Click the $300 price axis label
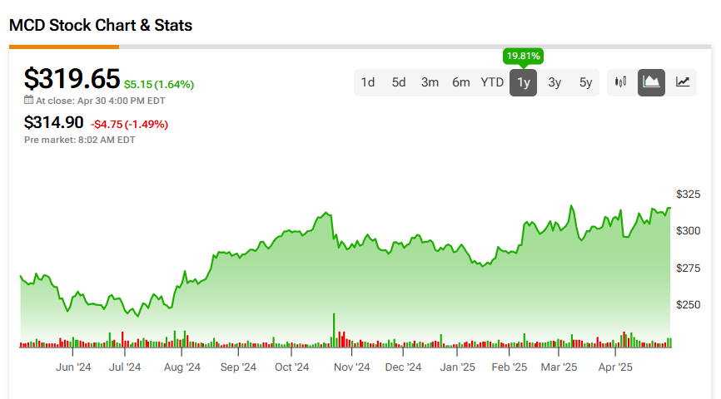The height and width of the screenshot is (399, 721). click(688, 231)
